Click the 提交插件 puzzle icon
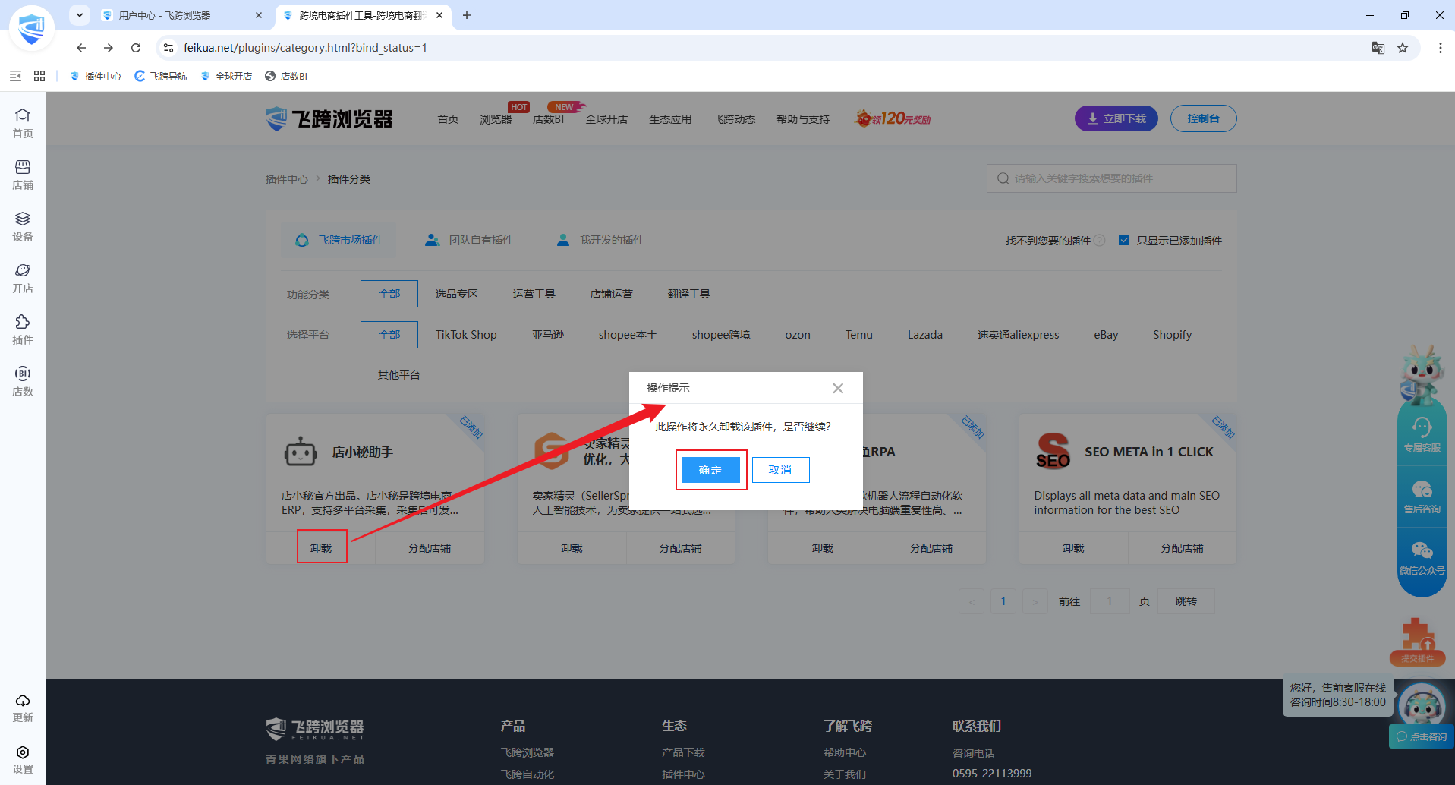 (1417, 641)
